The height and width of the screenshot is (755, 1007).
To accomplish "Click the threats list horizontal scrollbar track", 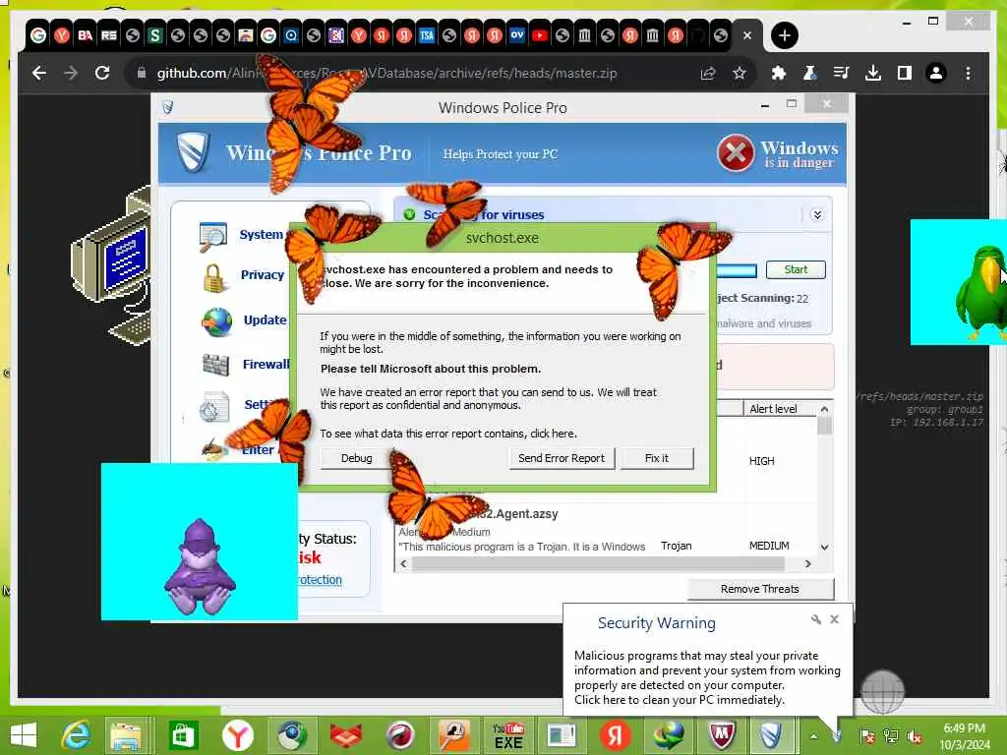I will point(599,563).
